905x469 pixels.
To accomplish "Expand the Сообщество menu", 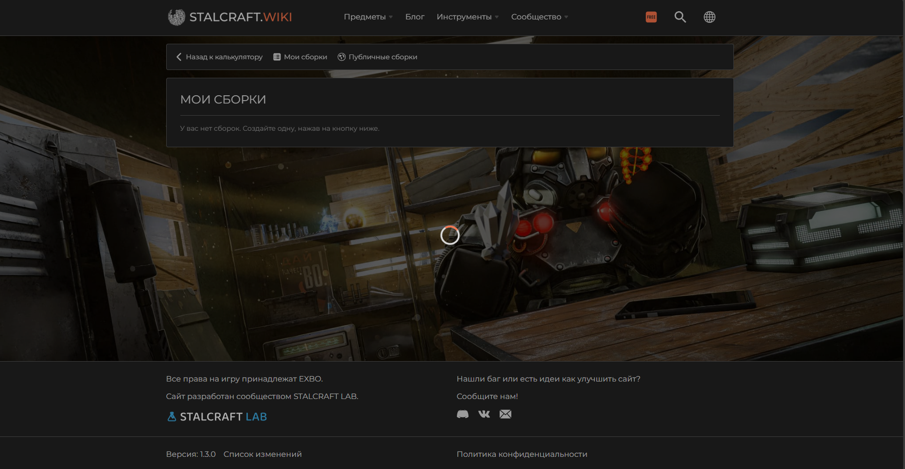I will coord(540,17).
